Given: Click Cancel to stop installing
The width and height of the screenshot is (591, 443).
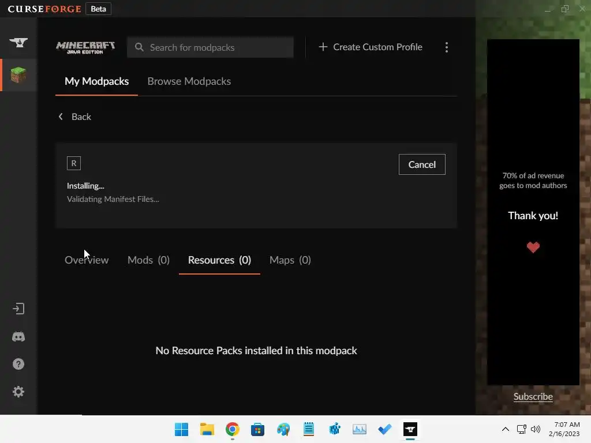Looking at the screenshot, I should (422, 164).
